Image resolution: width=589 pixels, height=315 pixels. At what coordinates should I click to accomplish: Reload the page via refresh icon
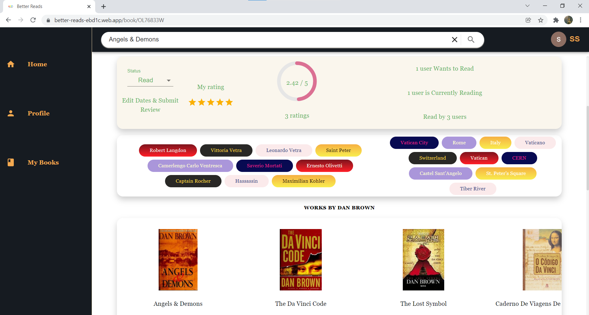[x=33, y=20]
